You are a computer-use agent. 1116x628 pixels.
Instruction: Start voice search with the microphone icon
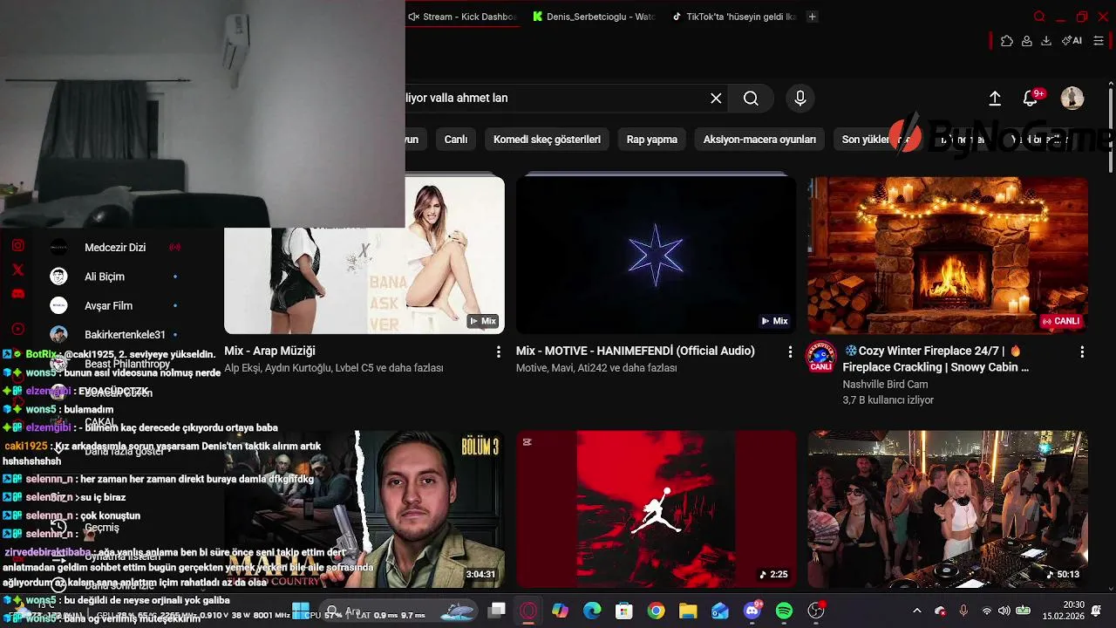[800, 99]
